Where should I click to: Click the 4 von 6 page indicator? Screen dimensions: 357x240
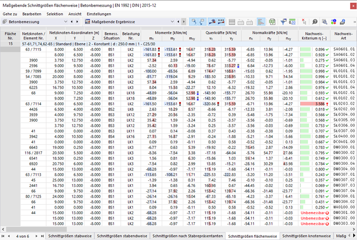[x=23, y=236]
